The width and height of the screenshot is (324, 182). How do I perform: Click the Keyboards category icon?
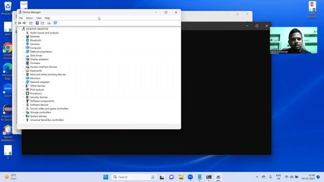(x=27, y=71)
